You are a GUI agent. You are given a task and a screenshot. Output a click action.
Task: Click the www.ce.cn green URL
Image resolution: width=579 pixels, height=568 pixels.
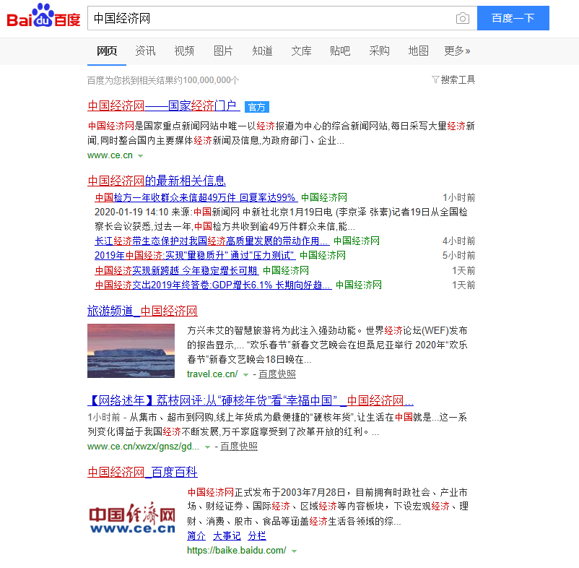tap(110, 155)
